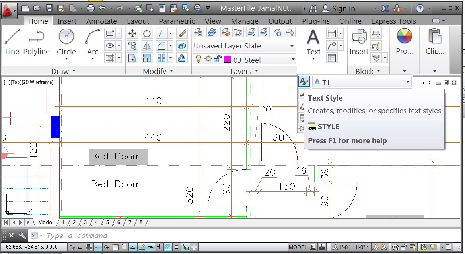Screen dimensions: 465x254
Task: Activate the Rotate tool
Action: click(147, 33)
